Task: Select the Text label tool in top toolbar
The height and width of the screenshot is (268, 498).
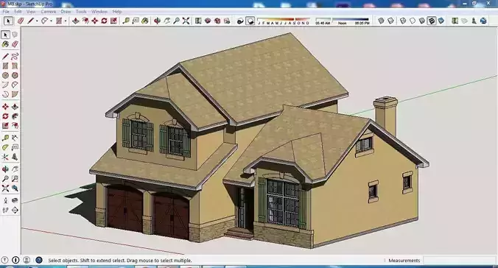Action: [136, 21]
